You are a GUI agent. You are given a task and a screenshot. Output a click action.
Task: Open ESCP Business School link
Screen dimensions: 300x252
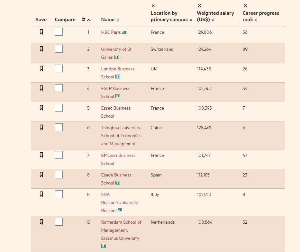pyautogui.click(x=115, y=92)
